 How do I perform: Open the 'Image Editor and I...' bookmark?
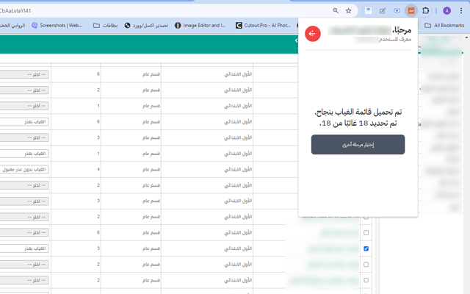coord(200,26)
